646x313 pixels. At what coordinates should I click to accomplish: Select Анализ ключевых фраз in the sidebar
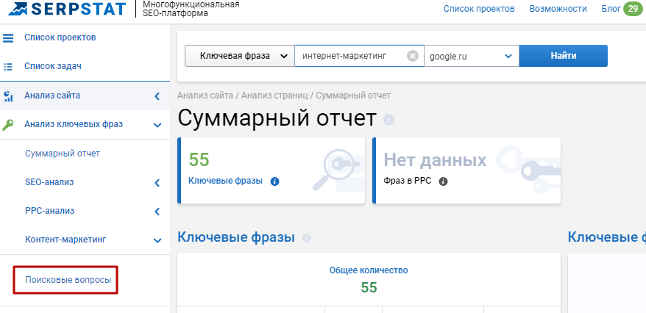click(74, 124)
